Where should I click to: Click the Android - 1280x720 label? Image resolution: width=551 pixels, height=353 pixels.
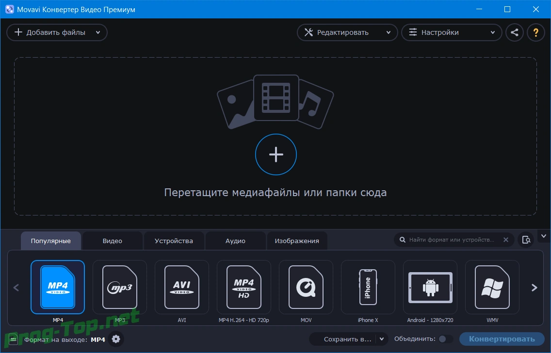(x=430, y=320)
